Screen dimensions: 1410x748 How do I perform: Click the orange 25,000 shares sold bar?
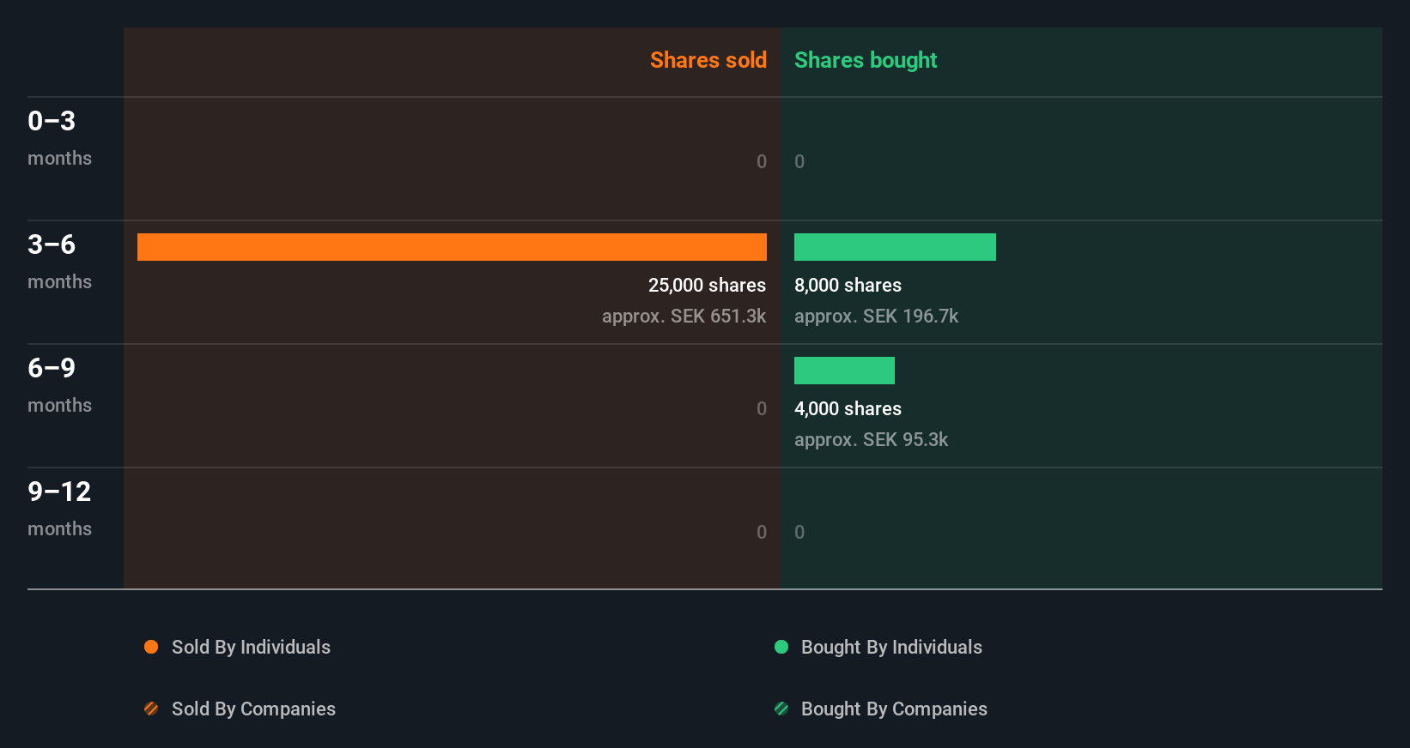click(452, 247)
